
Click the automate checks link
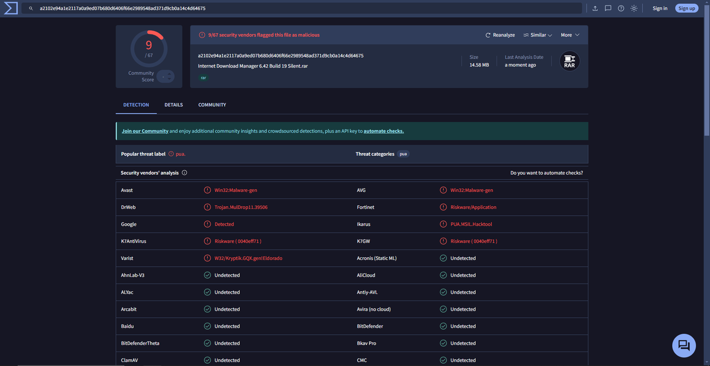tap(384, 131)
